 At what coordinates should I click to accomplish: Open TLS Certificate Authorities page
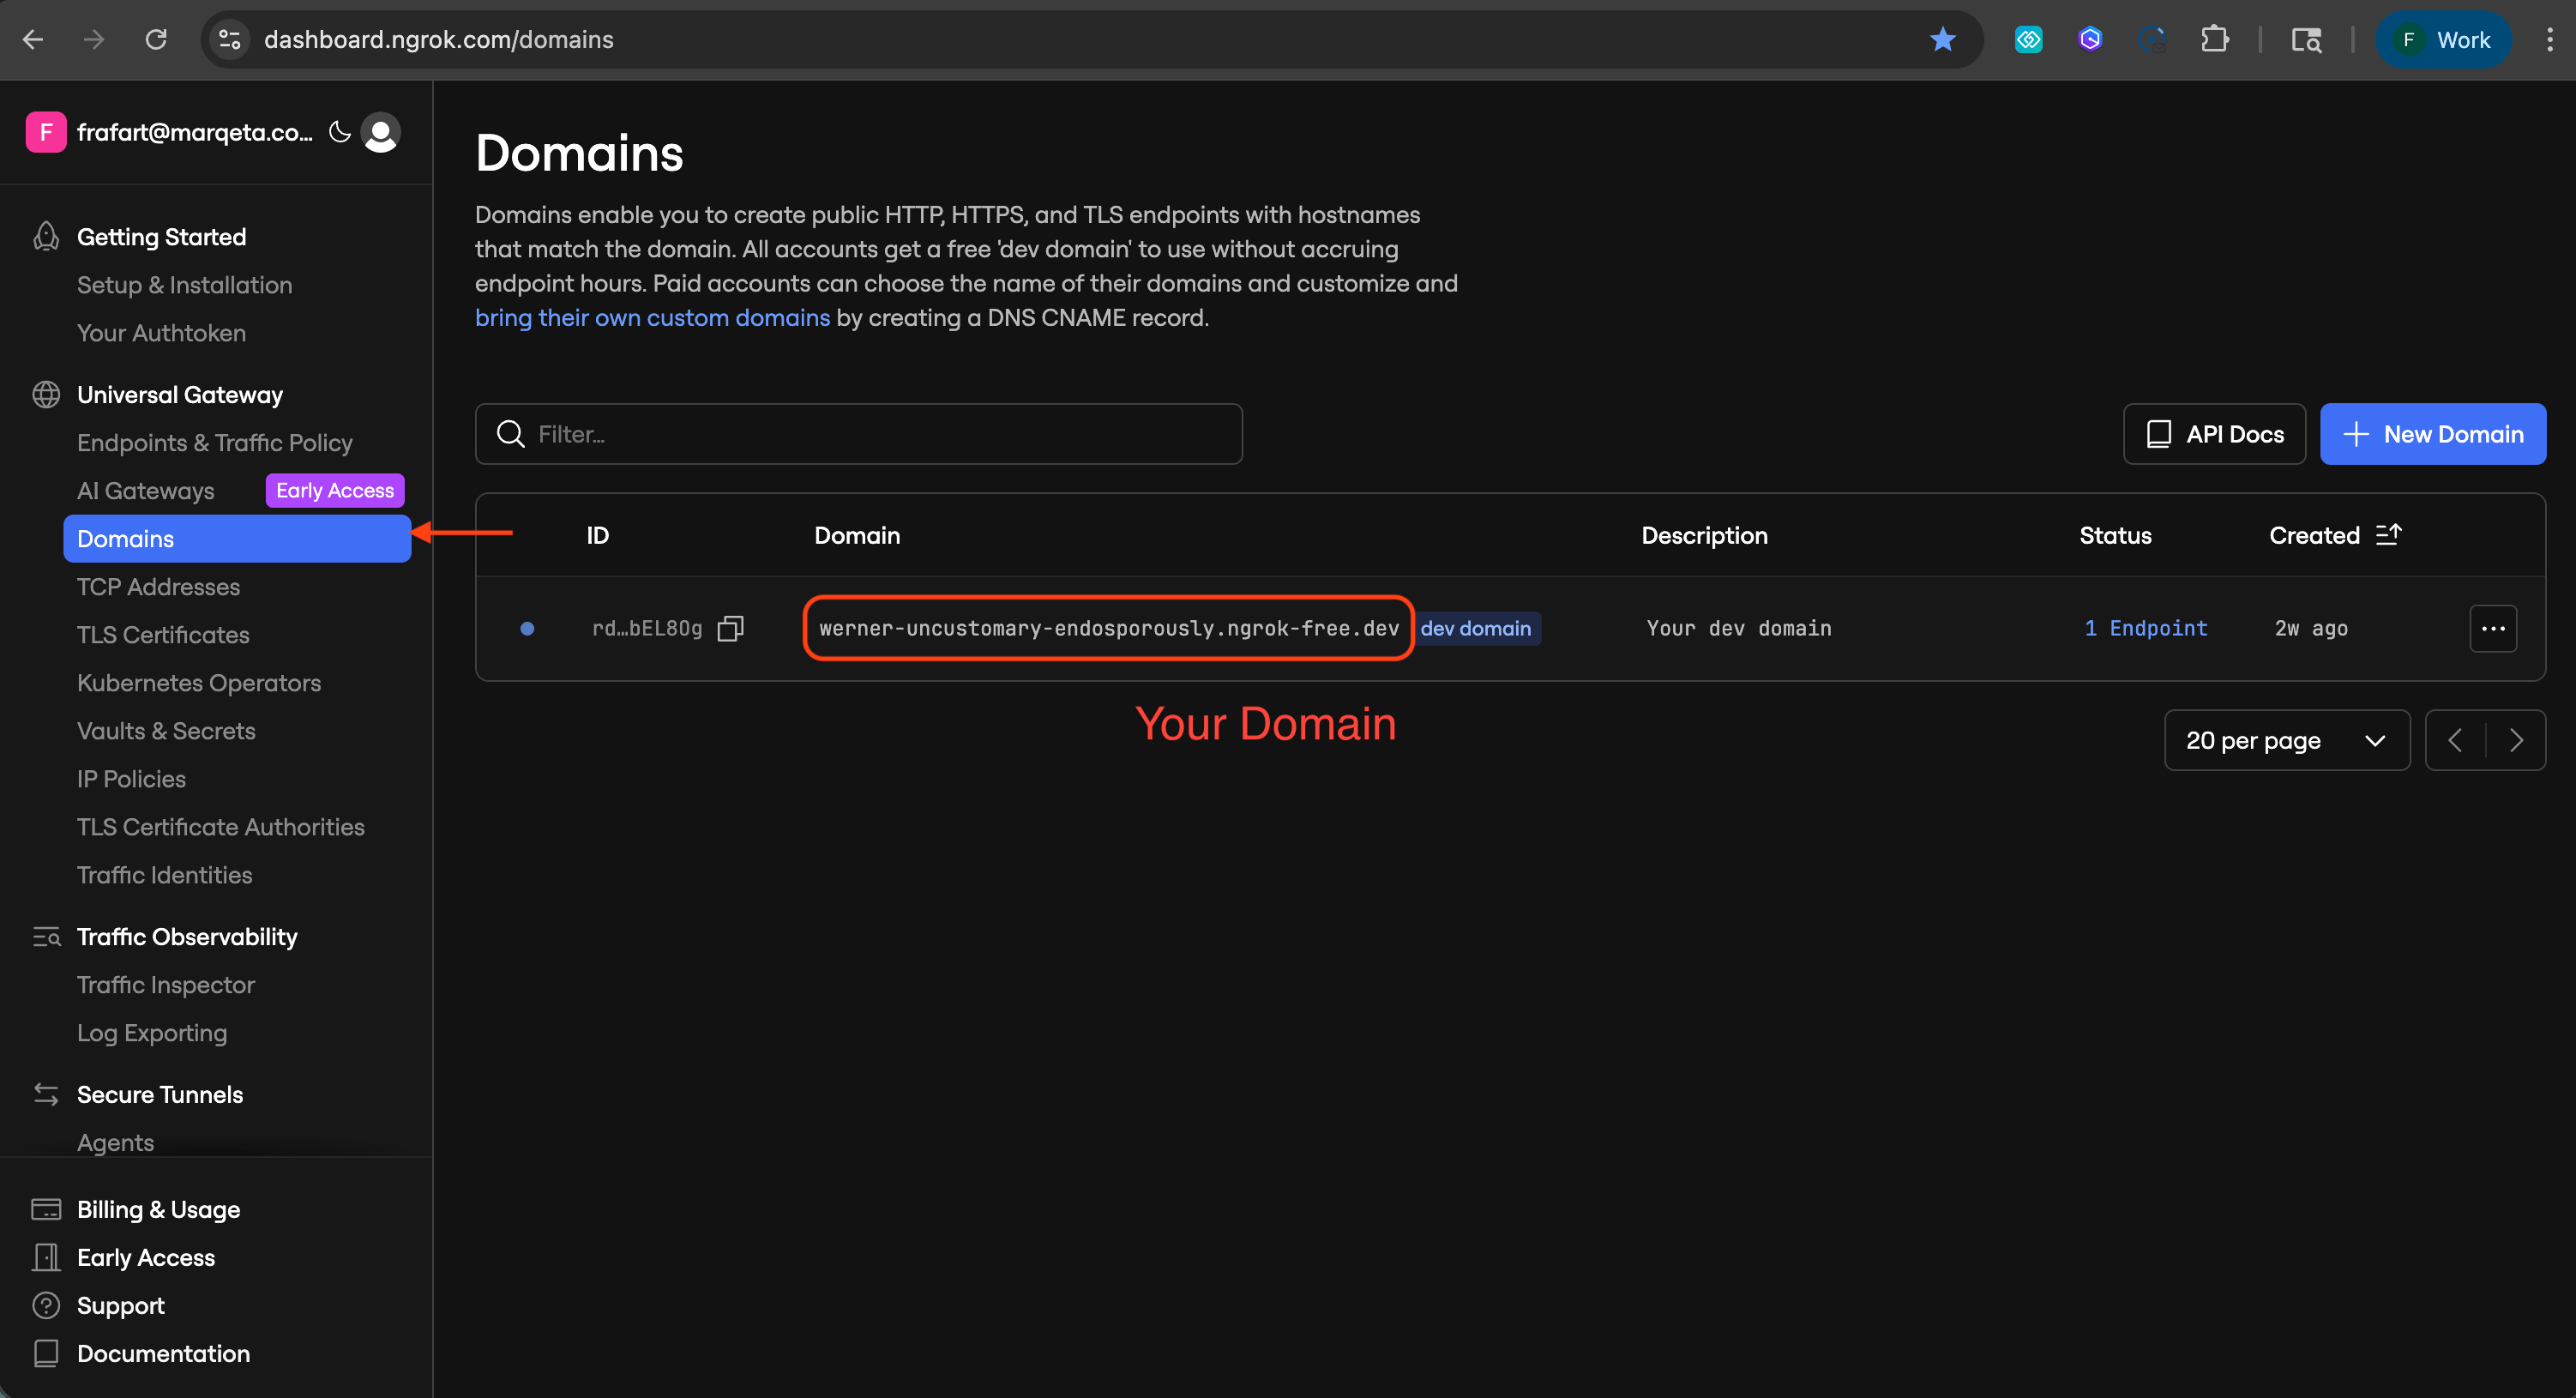pyautogui.click(x=221, y=827)
